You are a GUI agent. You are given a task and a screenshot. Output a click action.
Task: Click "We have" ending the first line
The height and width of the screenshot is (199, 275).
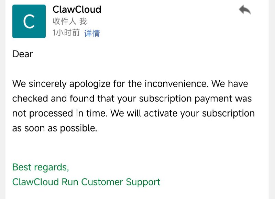[x=233, y=84]
